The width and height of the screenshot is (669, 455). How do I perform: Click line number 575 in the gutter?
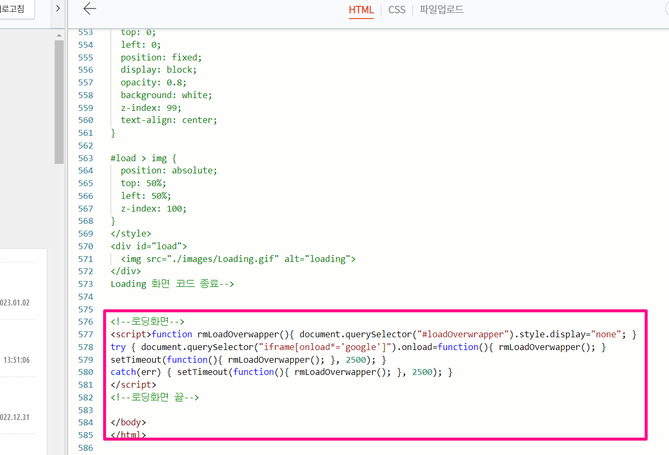pyautogui.click(x=85, y=309)
